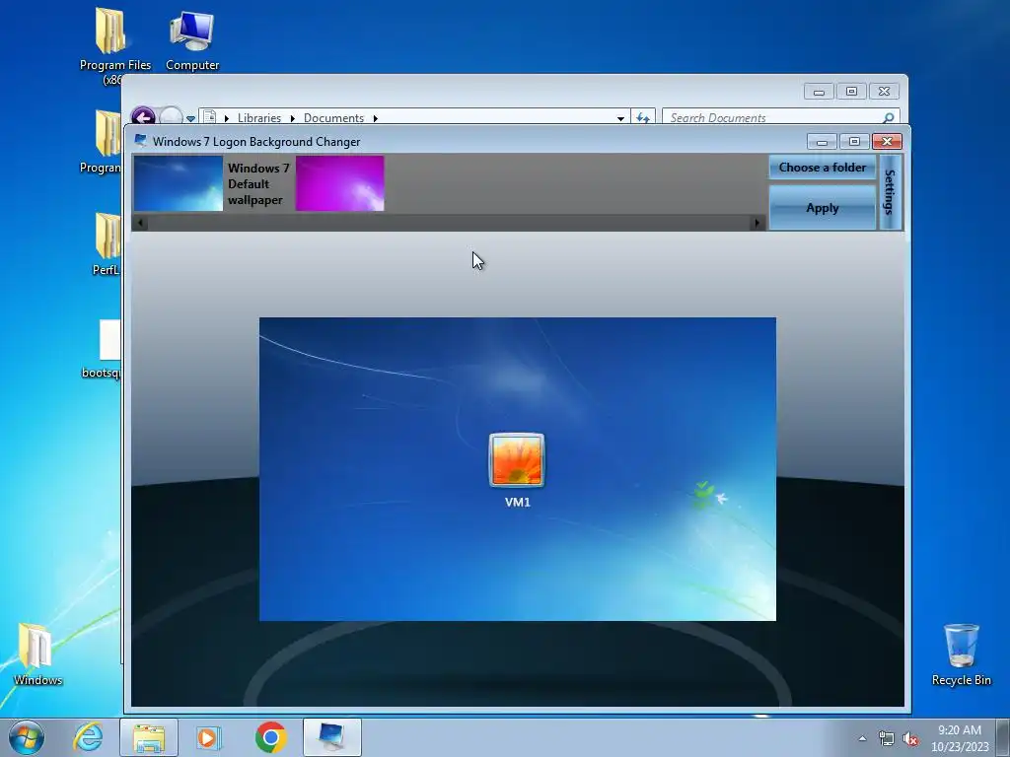
Task: Close the Explorer Documents window
Action: tap(884, 92)
